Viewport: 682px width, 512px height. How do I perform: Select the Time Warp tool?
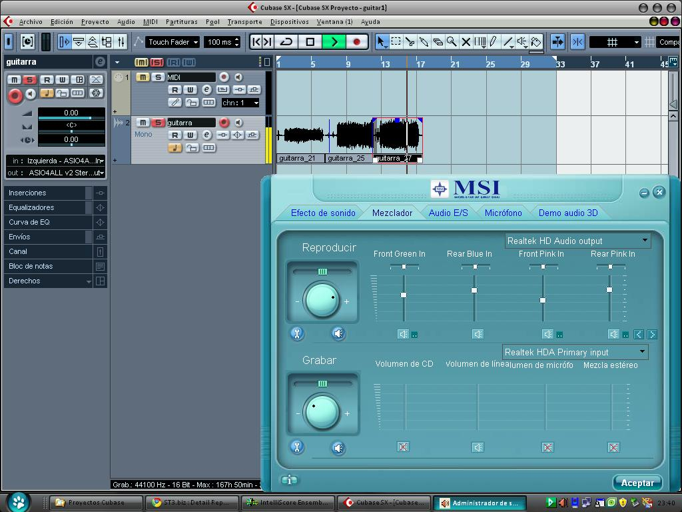coord(480,42)
